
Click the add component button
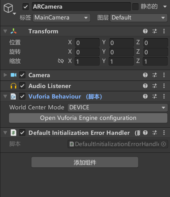85,162
